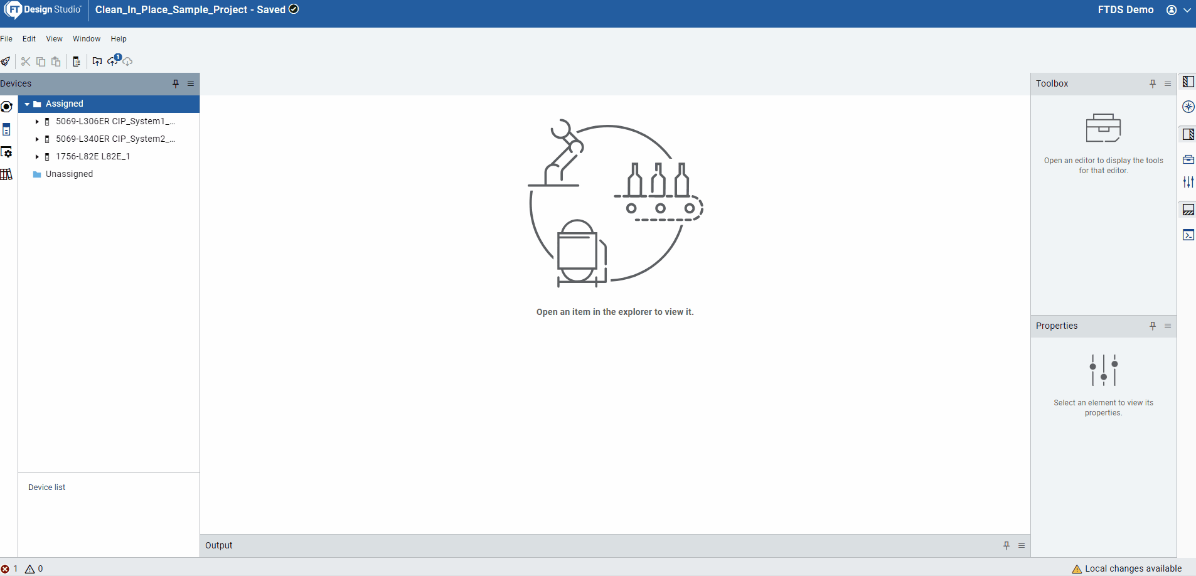This screenshot has width=1196, height=576.
Task: Click the compass navigation icon on right strip
Action: point(1188,107)
